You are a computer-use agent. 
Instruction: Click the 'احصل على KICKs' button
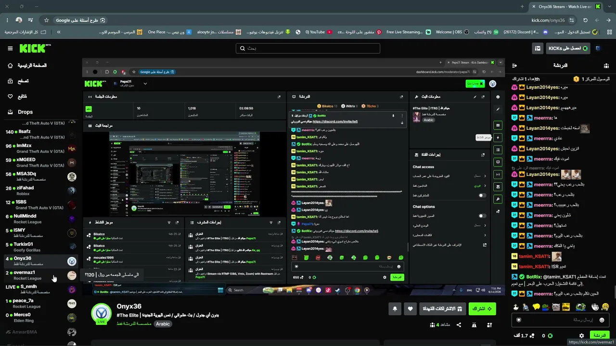[x=568, y=49]
